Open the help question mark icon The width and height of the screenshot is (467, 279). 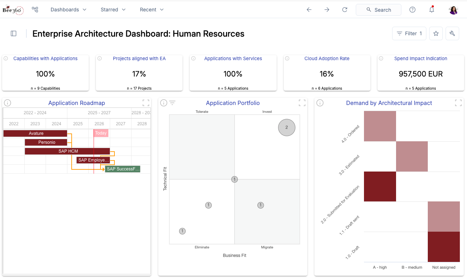412,10
